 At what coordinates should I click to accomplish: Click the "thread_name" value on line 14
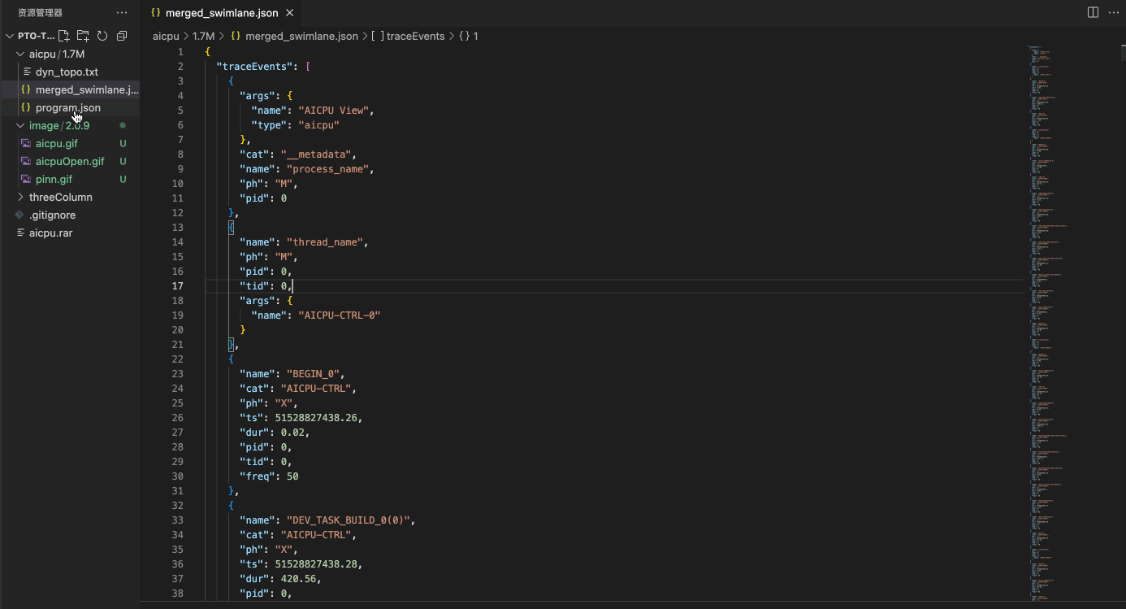327,242
